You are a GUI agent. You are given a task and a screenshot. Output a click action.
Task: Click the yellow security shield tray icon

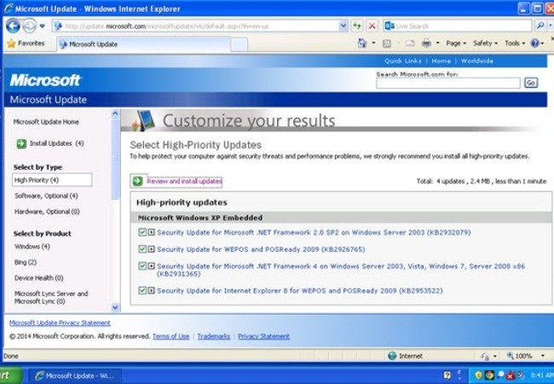[x=479, y=375]
